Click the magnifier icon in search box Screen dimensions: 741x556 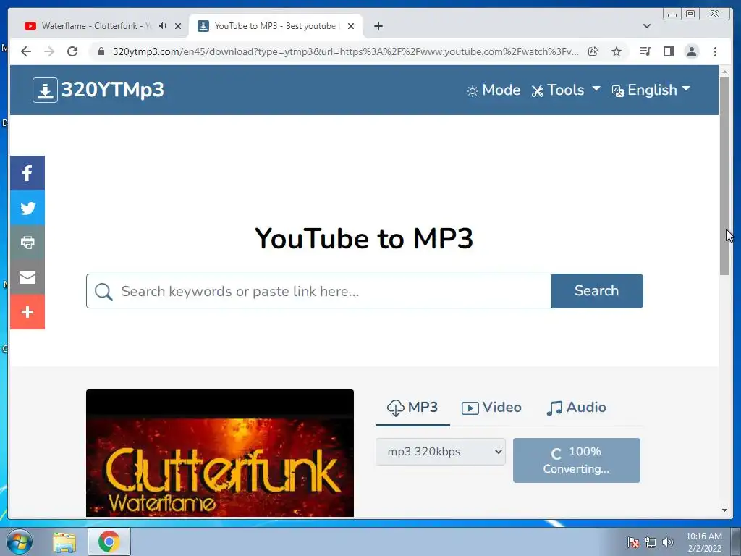point(103,292)
